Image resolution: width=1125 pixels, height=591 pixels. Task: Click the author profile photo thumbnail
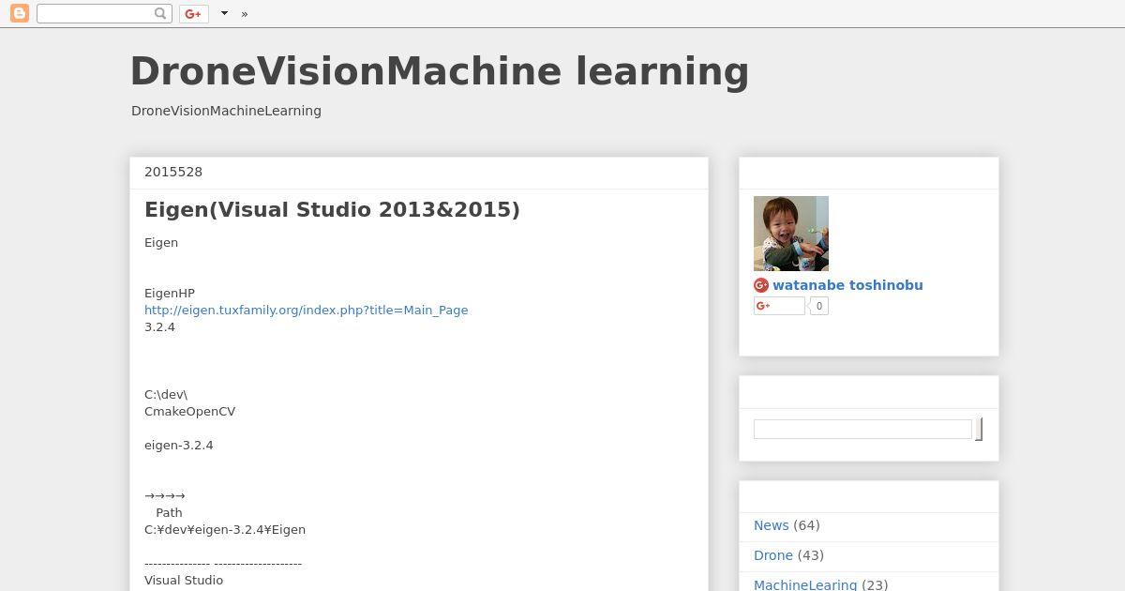click(791, 234)
